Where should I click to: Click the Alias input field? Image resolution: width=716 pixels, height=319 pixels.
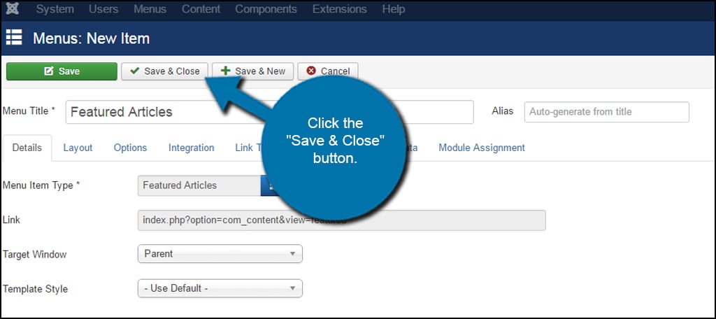(x=606, y=112)
